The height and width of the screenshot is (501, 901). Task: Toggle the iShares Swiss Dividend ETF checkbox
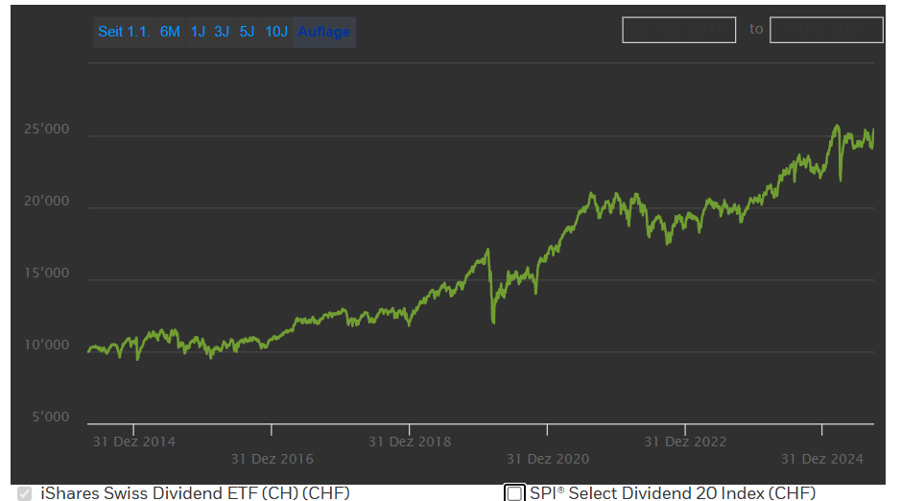[x=24, y=493]
